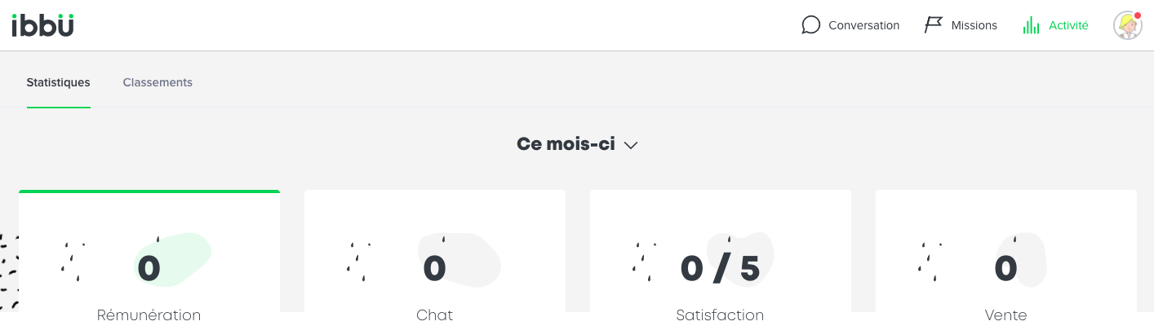Click the Vente card's zero value
The image size is (1154, 330).
[1006, 268]
